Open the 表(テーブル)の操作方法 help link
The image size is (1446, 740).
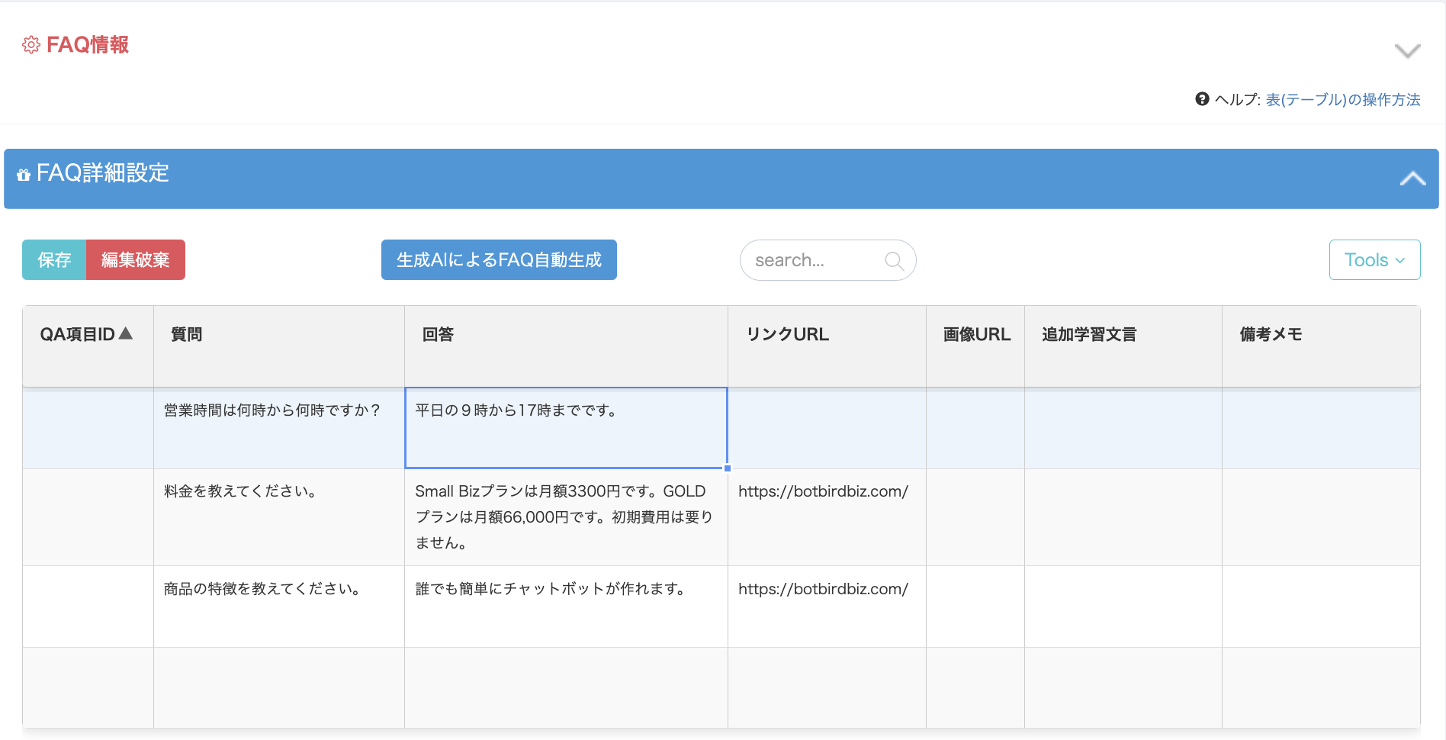coord(1342,99)
